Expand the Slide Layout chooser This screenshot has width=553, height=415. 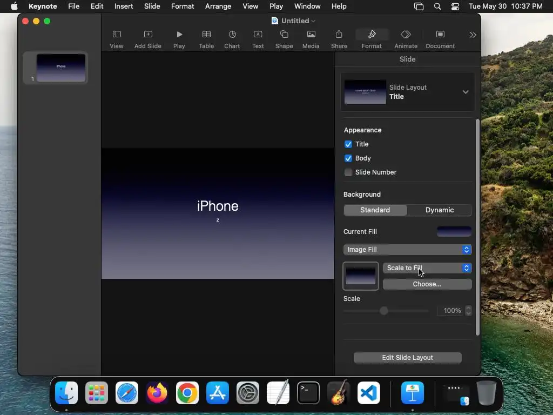pos(407,92)
